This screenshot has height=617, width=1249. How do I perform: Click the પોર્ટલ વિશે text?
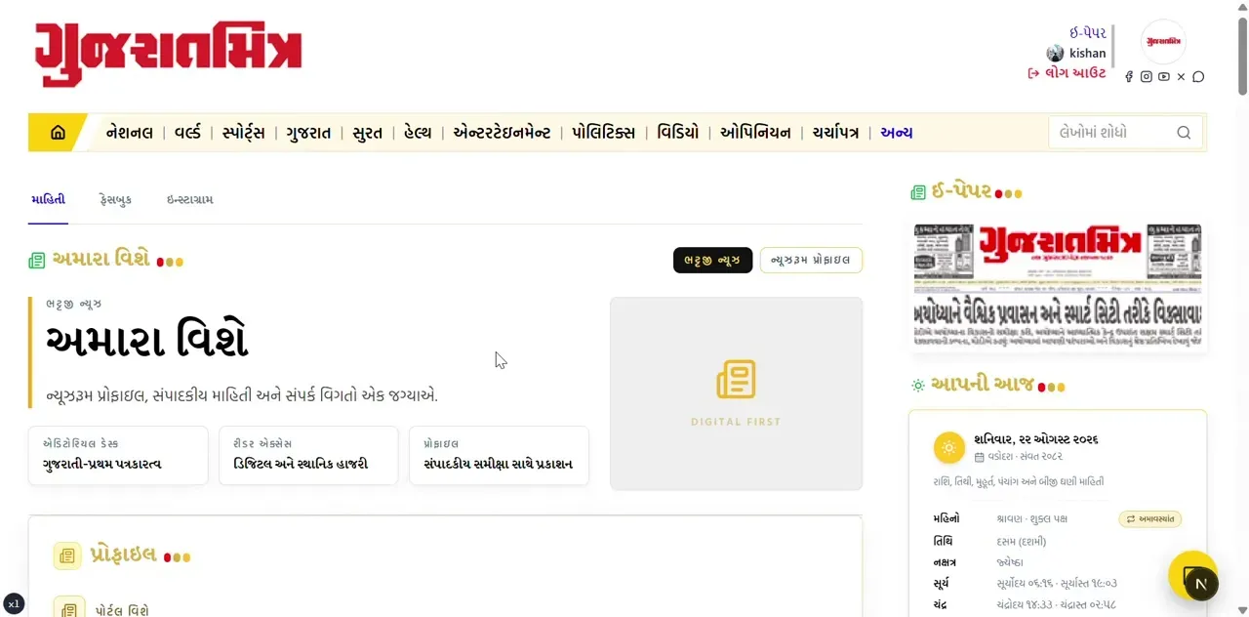122,610
